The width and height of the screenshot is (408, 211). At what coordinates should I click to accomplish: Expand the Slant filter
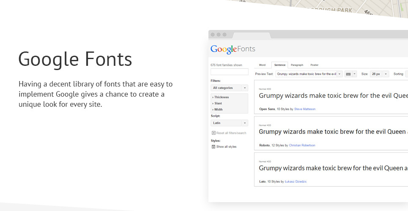pyautogui.click(x=218, y=103)
